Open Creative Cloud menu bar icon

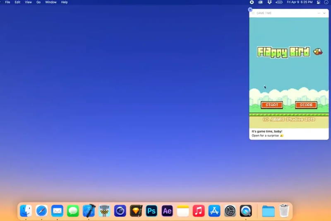[x=260, y=2]
